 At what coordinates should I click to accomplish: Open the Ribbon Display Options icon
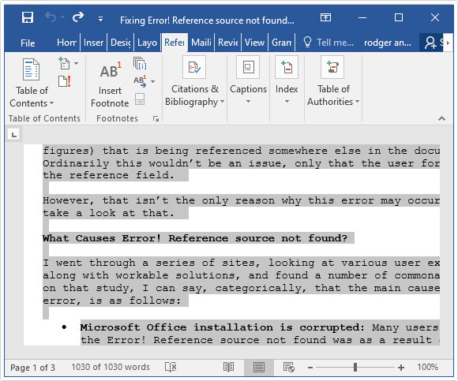point(325,17)
